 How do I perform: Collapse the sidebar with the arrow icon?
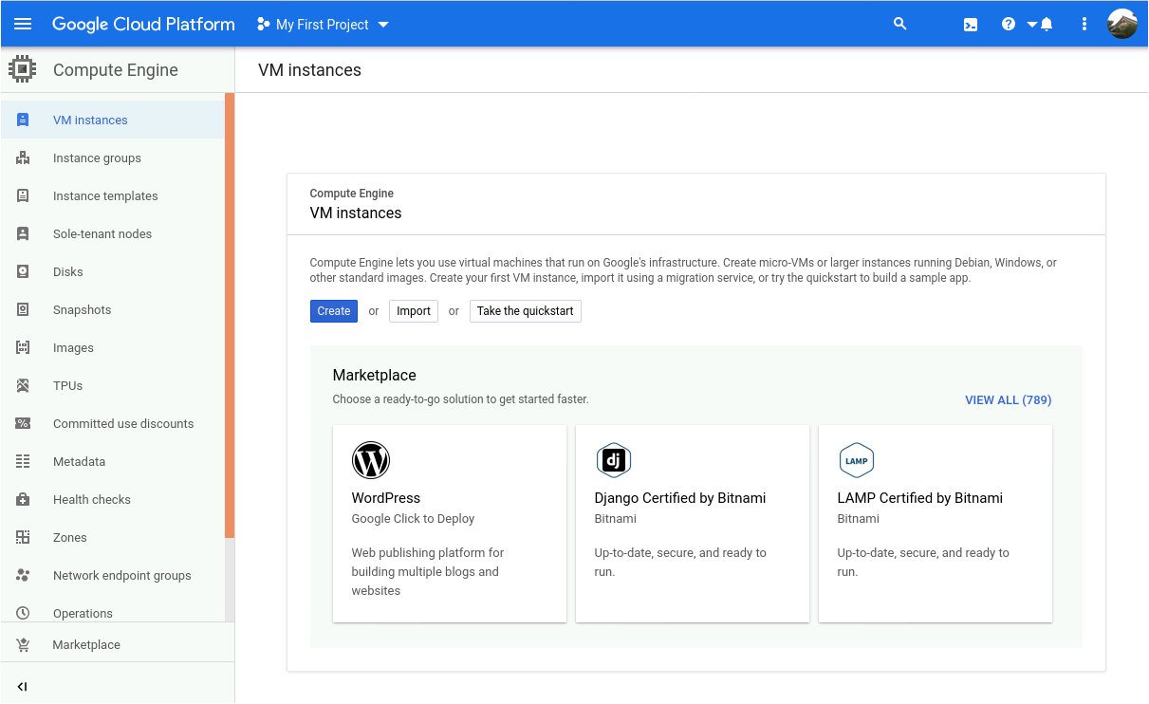point(23,687)
